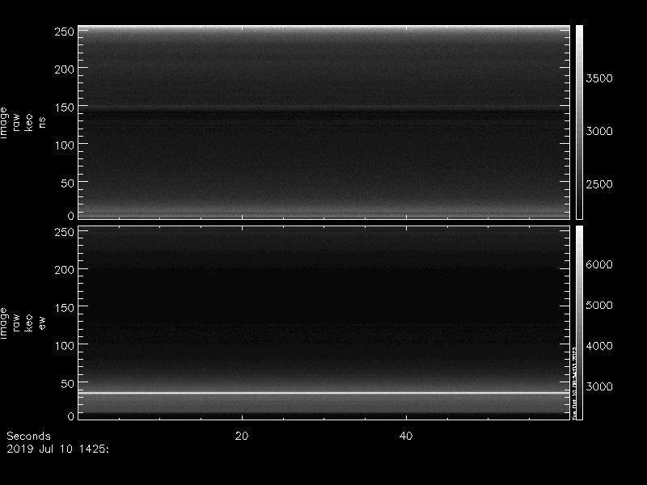Select the 5000 value on the lower colorbar

[599, 306]
